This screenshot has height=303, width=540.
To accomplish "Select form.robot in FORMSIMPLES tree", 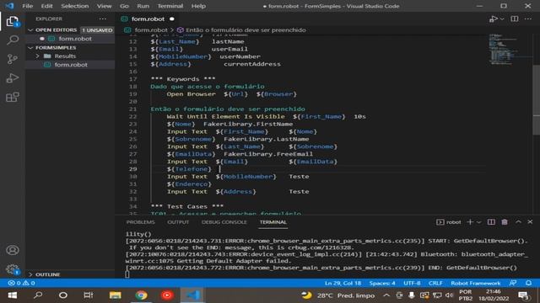I will tap(71, 65).
